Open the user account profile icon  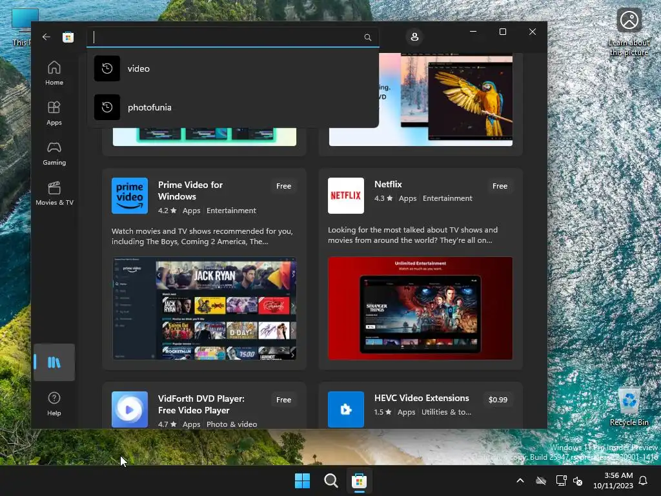pos(414,37)
